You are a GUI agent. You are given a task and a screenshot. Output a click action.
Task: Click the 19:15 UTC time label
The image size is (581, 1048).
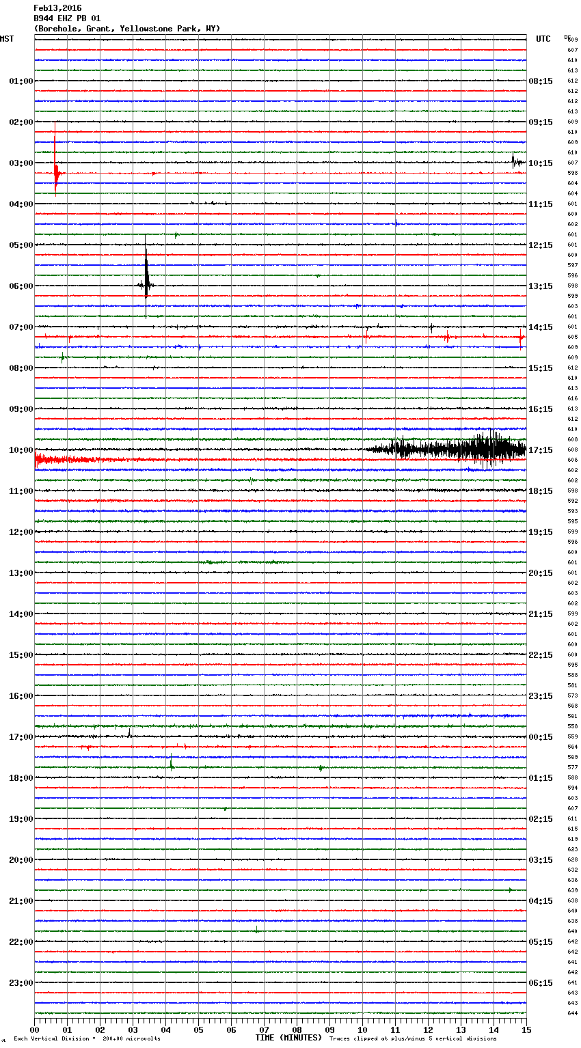[x=541, y=532]
